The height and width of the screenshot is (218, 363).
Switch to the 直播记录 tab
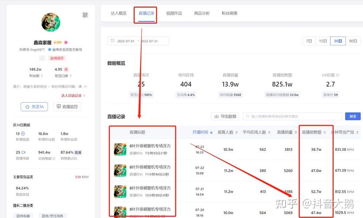(x=146, y=13)
